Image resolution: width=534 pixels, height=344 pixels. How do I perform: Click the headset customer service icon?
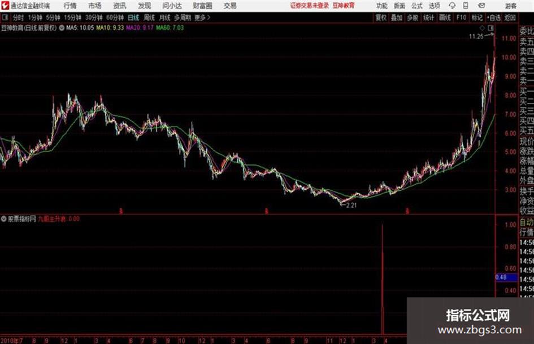click(x=452, y=6)
